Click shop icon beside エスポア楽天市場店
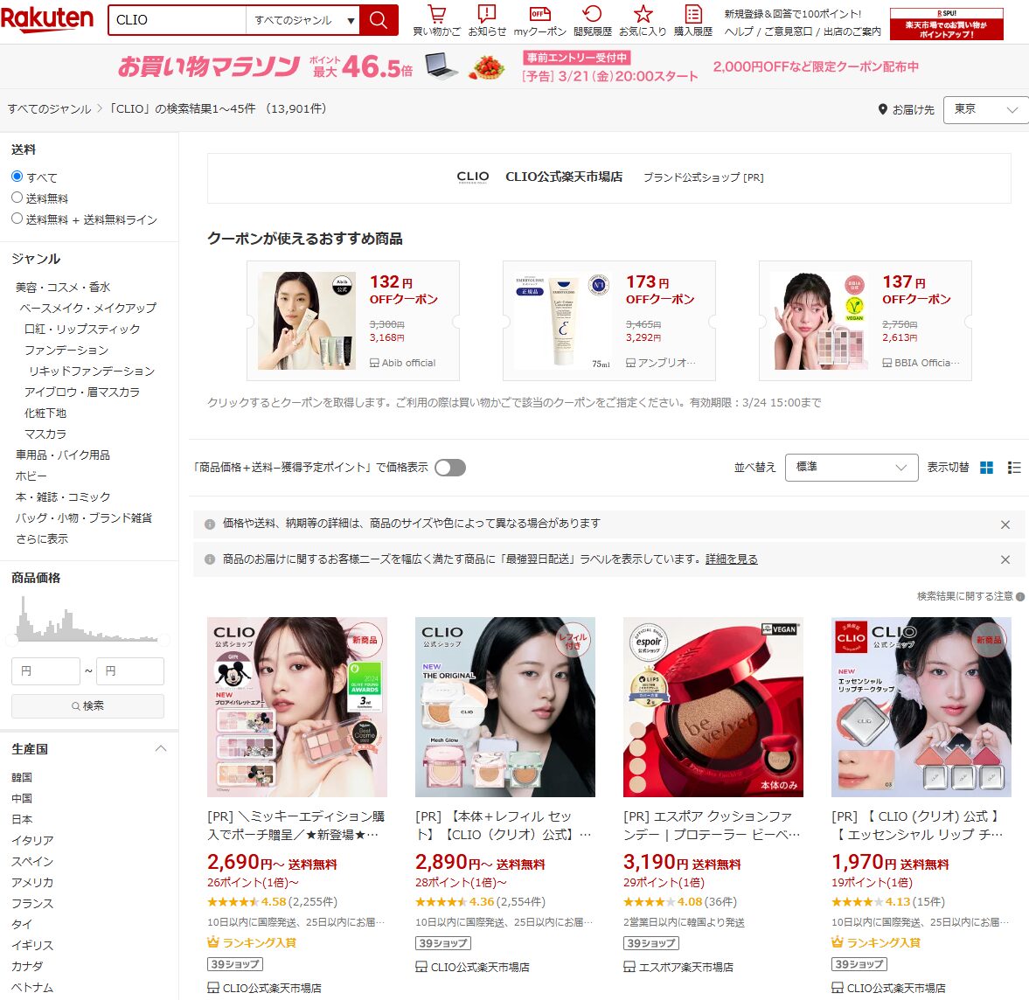Viewport: 1029px width, 1000px height. click(629, 967)
